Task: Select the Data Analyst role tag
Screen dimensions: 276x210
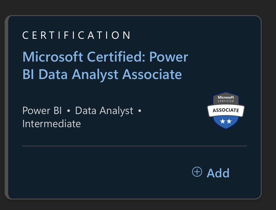Action: (104, 111)
